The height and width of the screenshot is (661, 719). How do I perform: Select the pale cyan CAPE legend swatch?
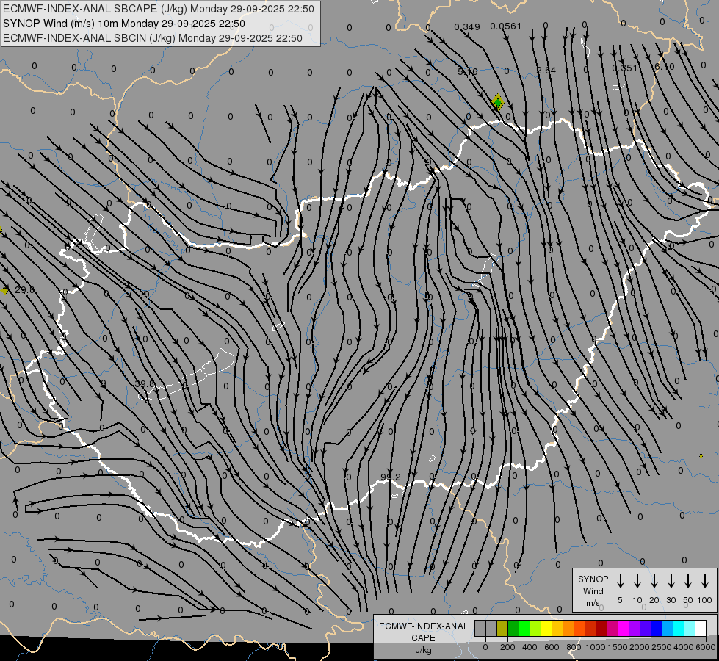[x=689, y=628]
